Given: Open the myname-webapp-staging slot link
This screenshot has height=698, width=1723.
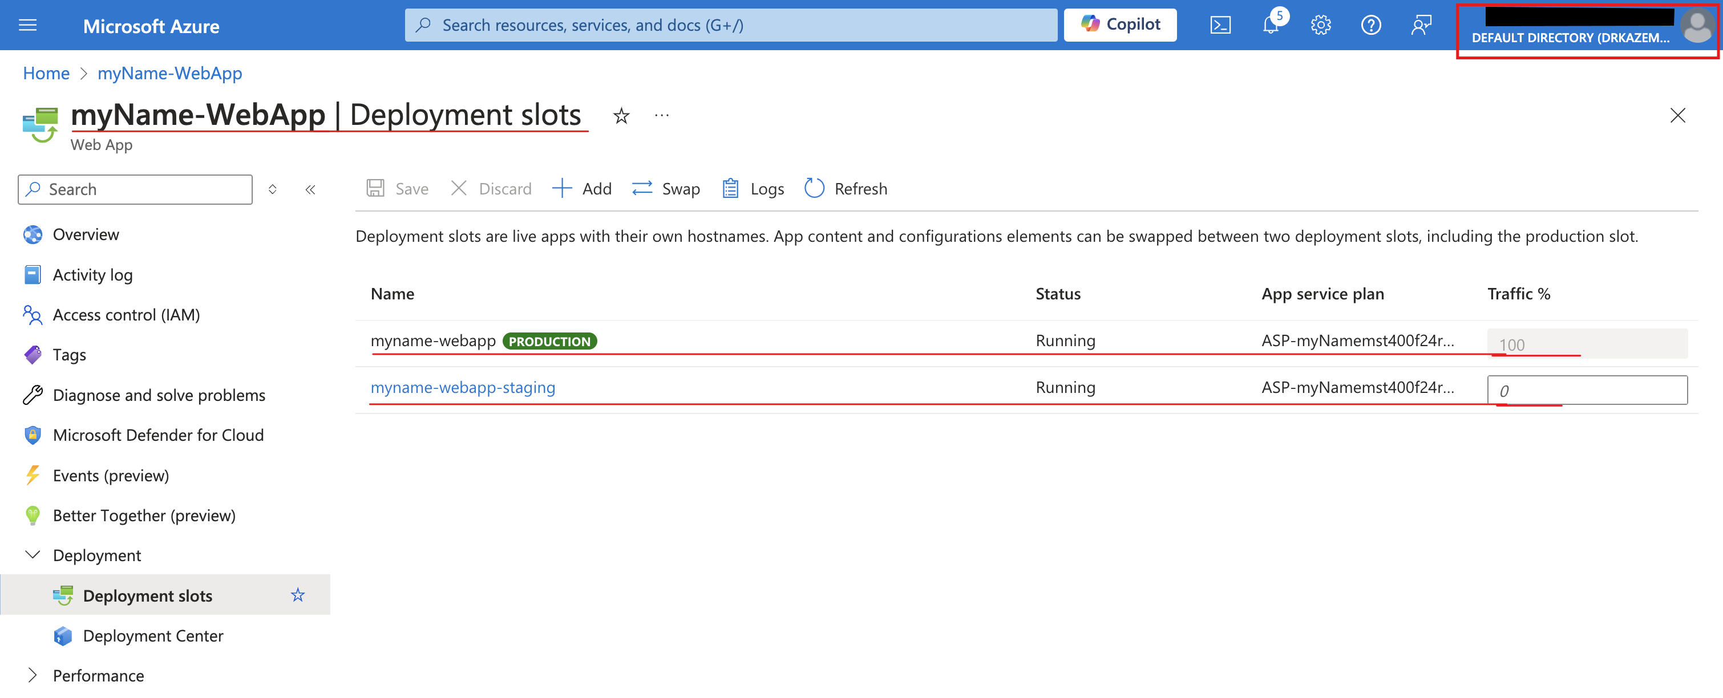Looking at the screenshot, I should tap(463, 388).
